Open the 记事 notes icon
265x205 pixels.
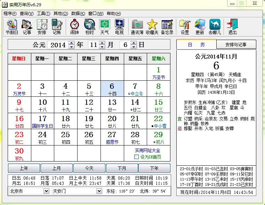[27, 26]
